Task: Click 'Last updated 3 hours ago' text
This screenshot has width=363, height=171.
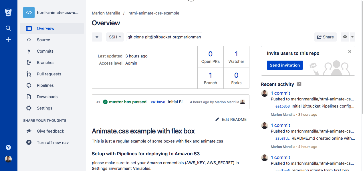Action: point(123,56)
